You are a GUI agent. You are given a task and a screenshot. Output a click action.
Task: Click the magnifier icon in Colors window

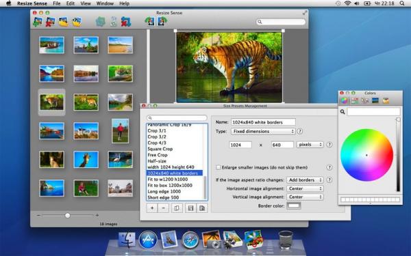point(342,112)
